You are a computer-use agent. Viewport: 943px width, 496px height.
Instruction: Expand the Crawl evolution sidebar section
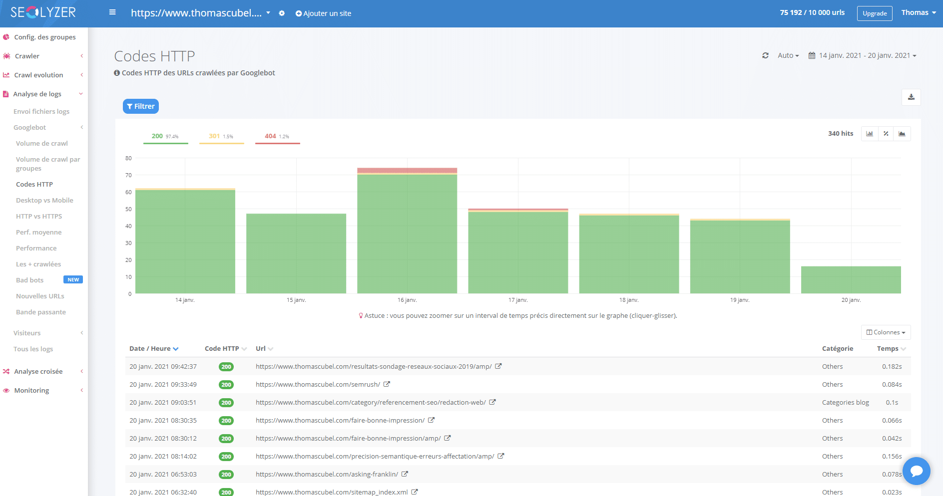[44, 75]
